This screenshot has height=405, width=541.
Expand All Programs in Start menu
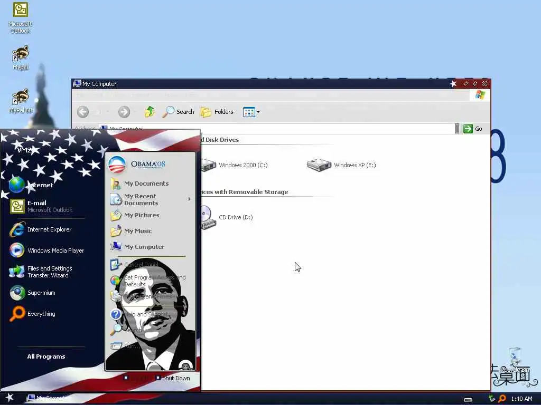46,356
